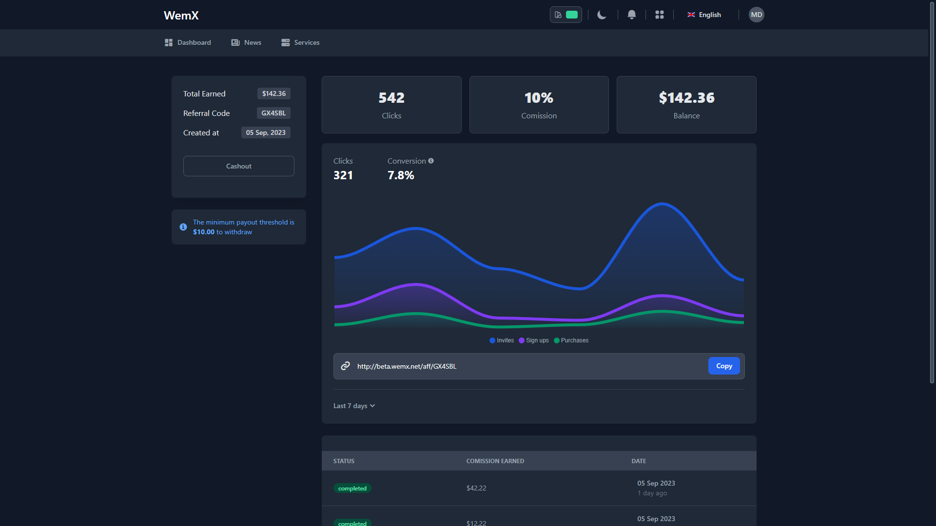Screen dimensions: 936x526
Task: Open the MD user avatar menu
Action: coord(756,15)
